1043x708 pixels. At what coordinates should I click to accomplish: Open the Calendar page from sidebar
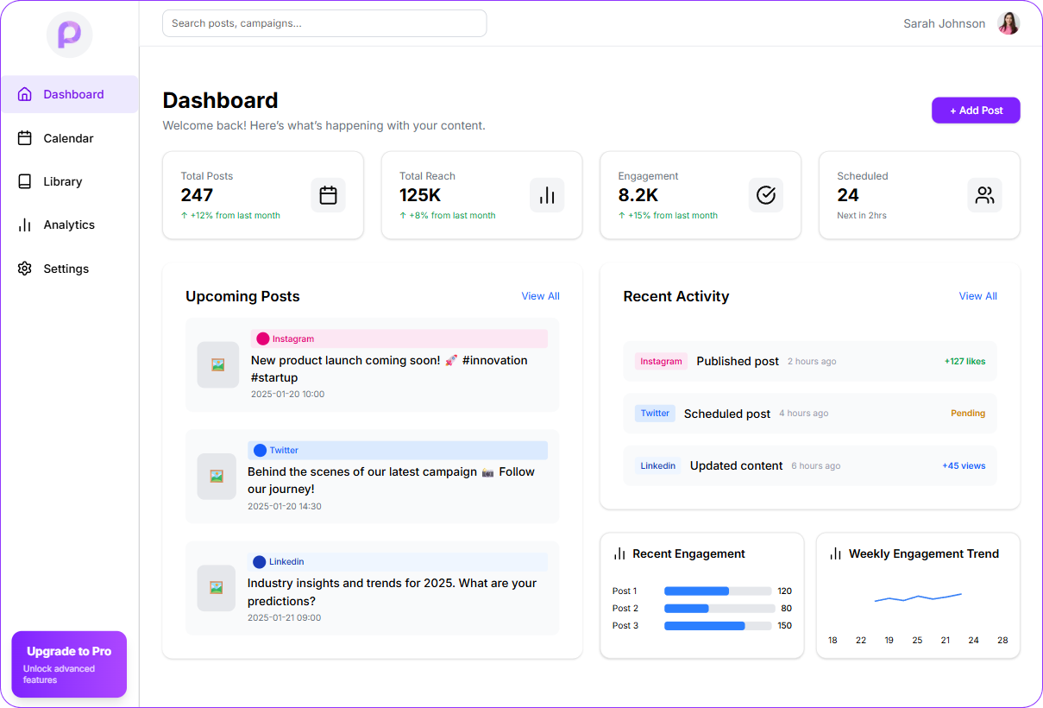click(68, 138)
